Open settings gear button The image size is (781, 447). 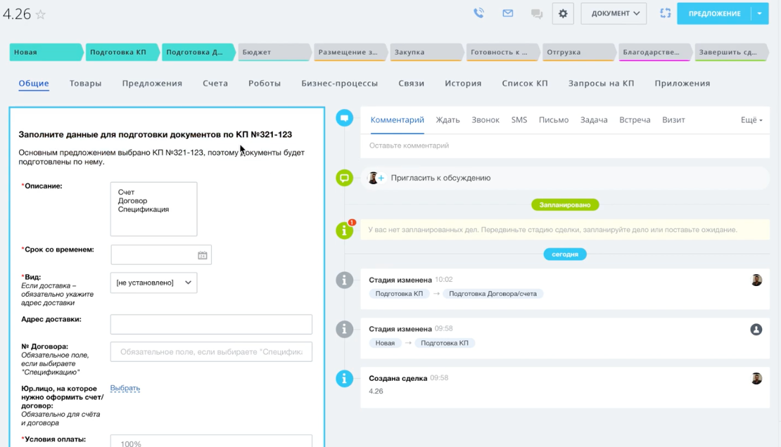pyautogui.click(x=563, y=13)
